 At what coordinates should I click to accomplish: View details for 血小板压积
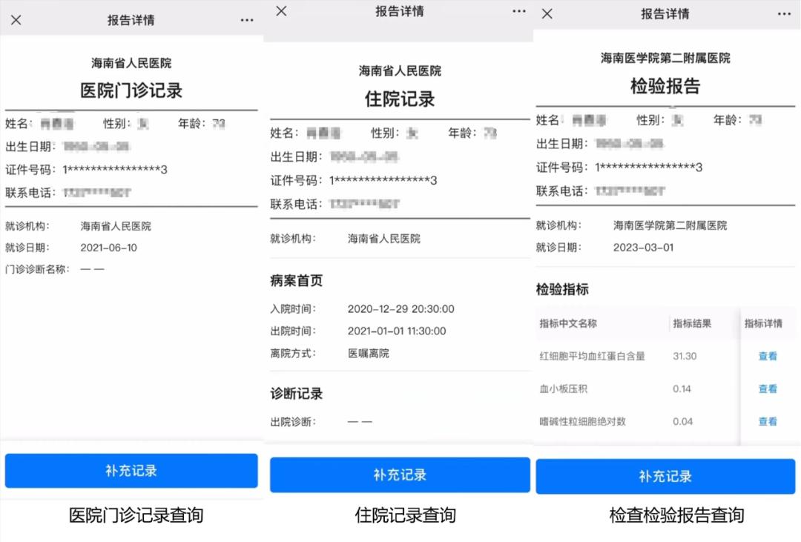768,389
